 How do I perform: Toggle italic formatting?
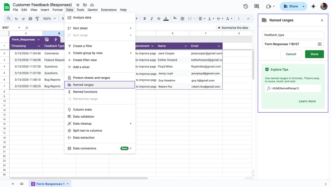click(152, 19)
